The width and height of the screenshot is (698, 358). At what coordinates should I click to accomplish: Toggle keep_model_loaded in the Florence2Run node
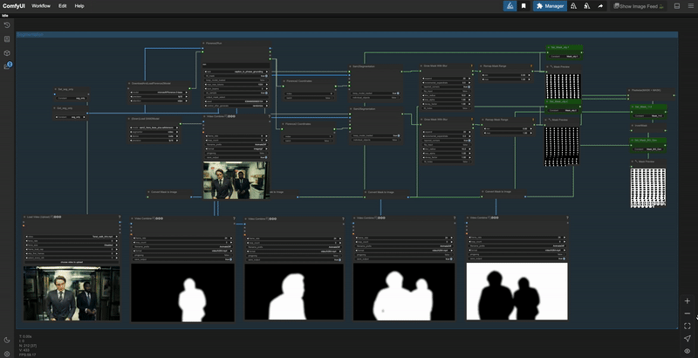236,80
